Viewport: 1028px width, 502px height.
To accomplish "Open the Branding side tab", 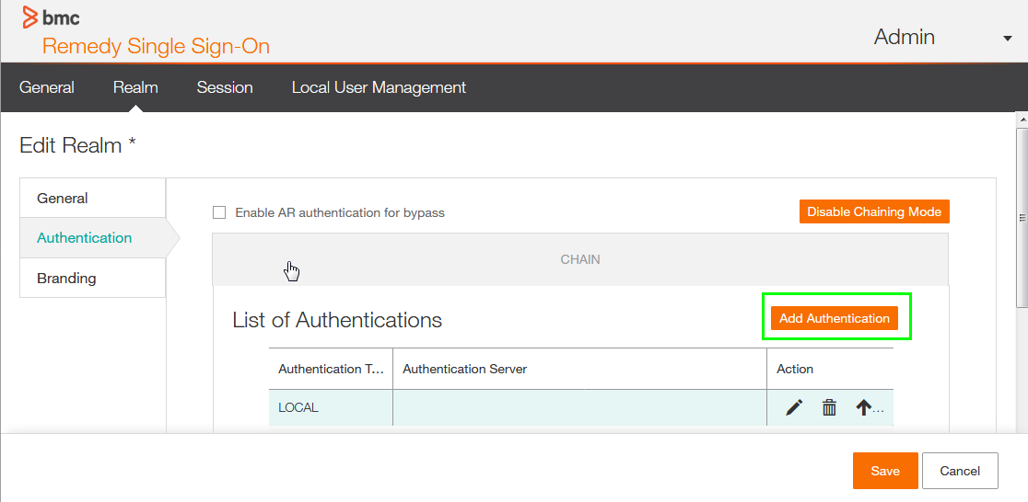I will 92,279.
